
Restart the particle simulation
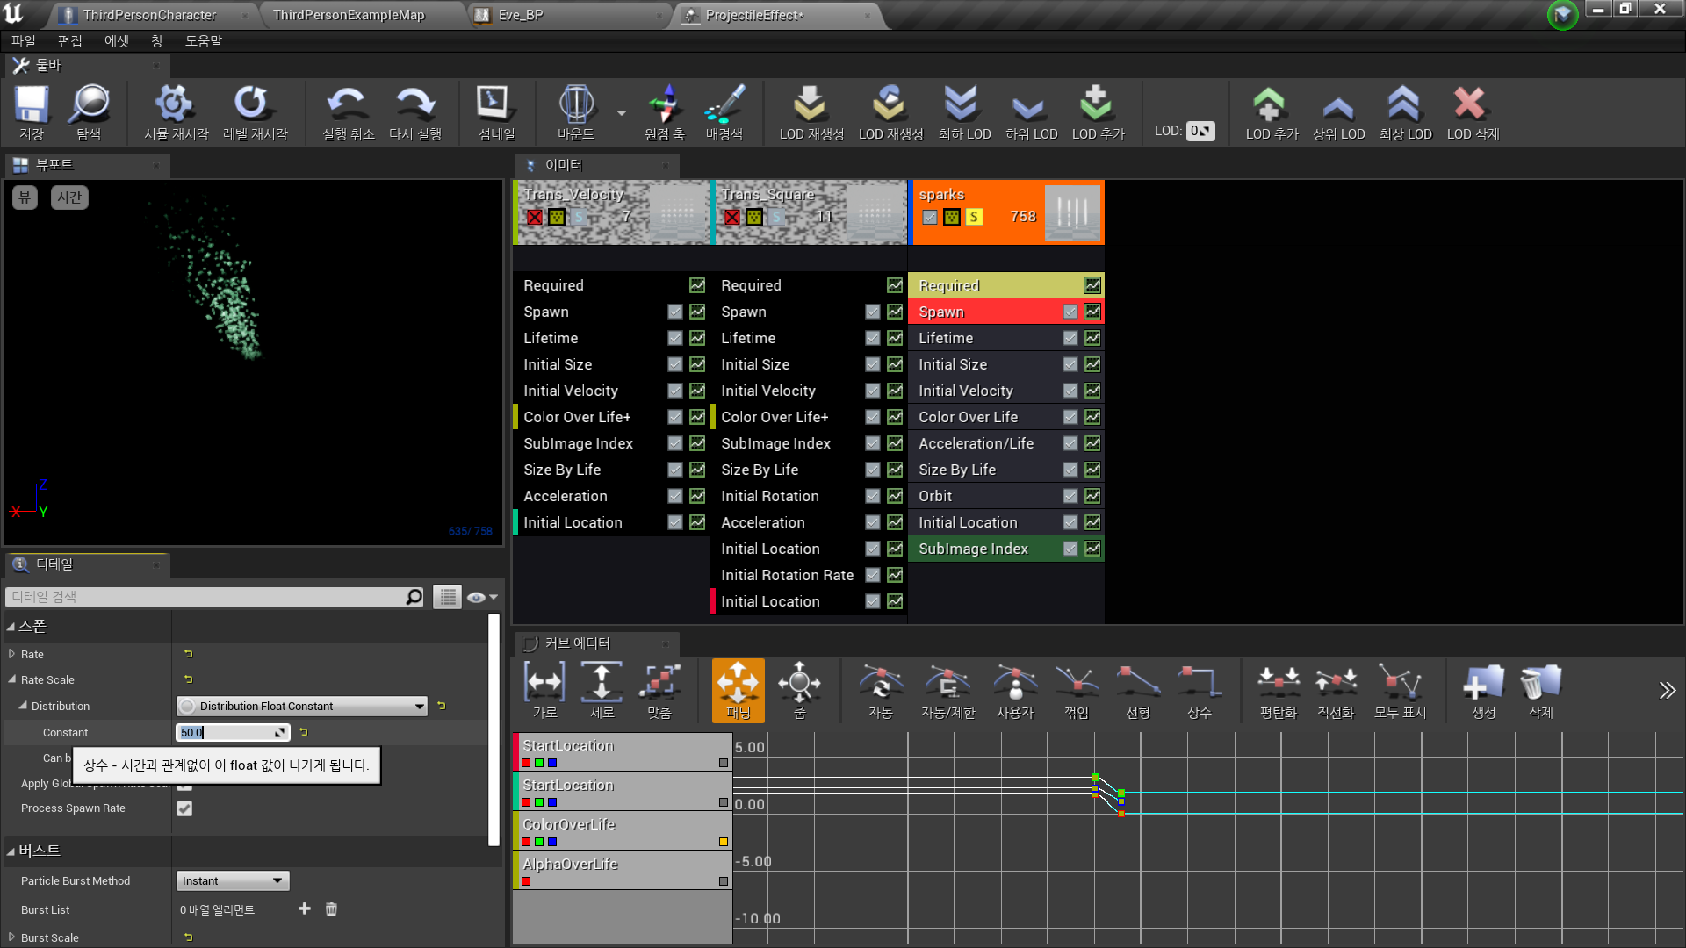point(174,112)
